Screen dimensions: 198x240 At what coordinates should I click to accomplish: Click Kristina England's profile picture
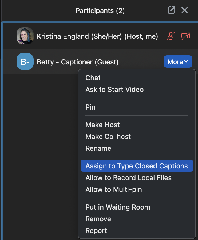[25, 36]
